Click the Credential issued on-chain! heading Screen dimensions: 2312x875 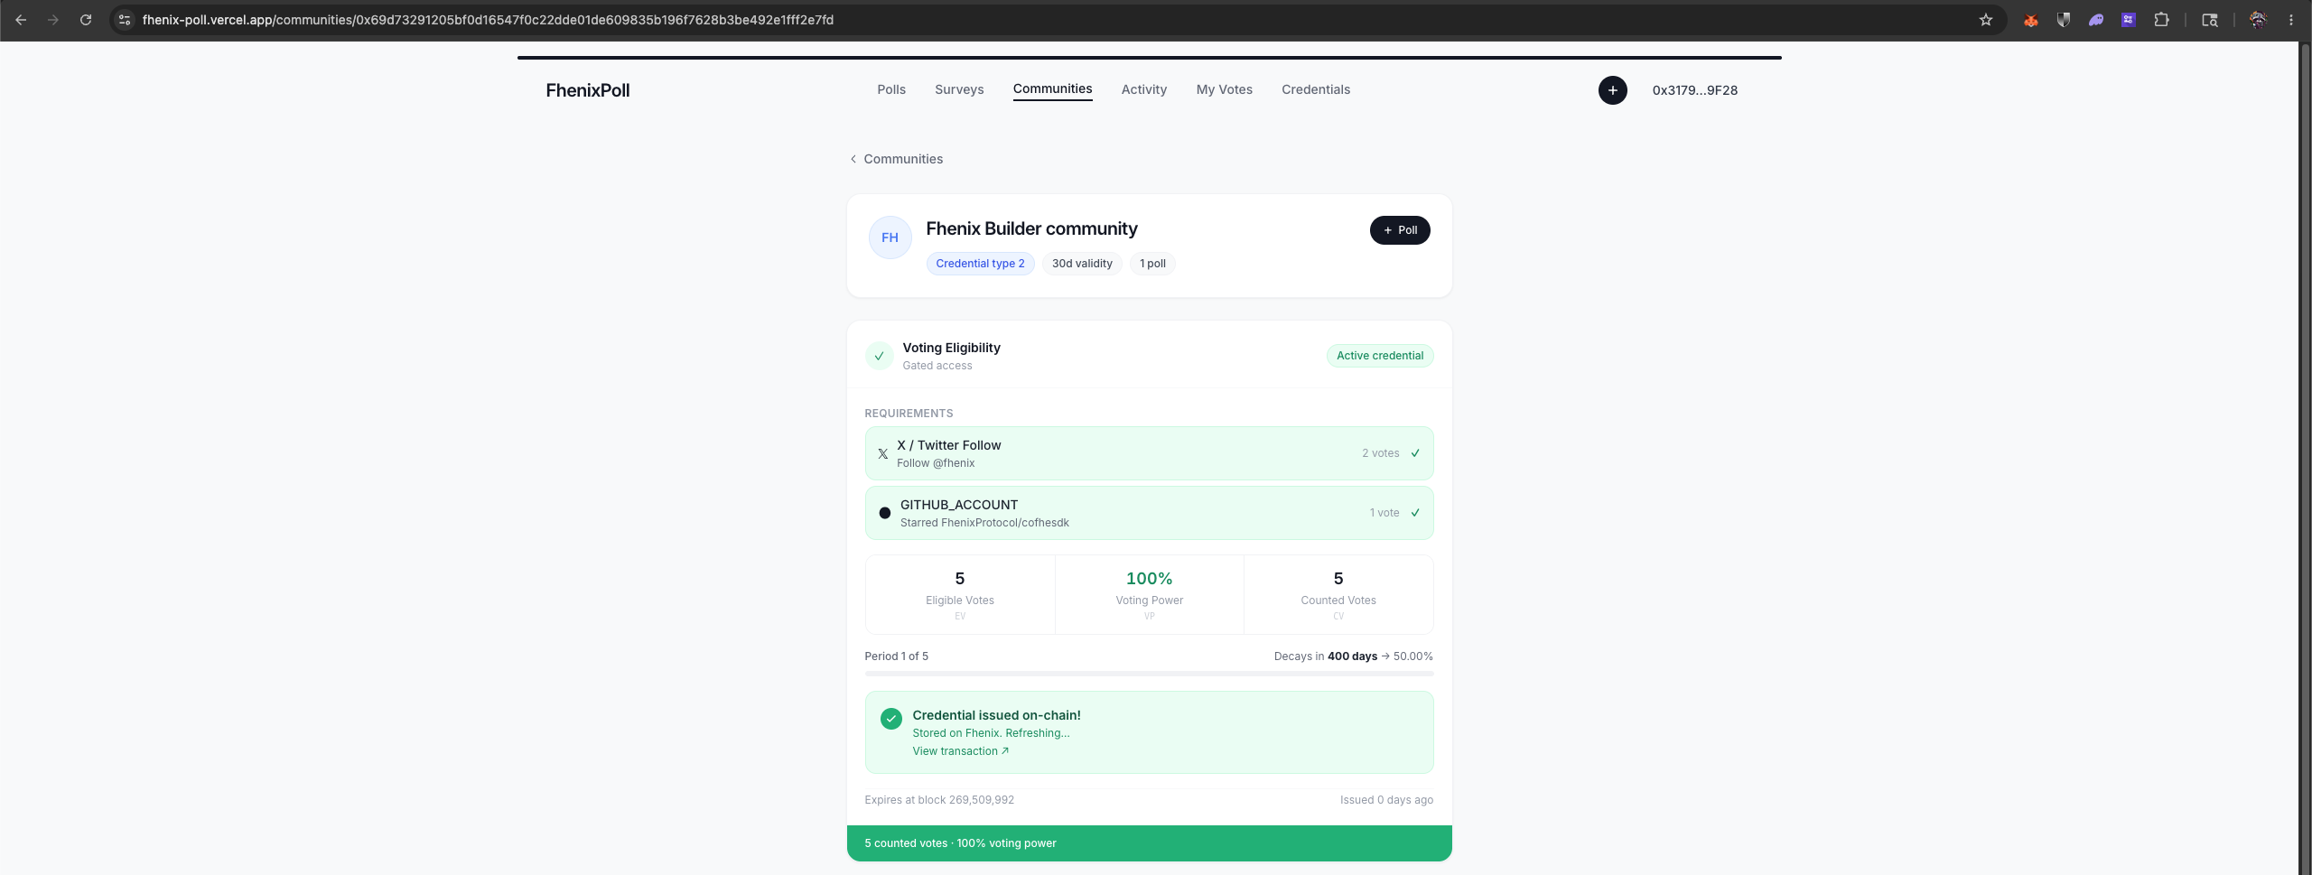point(996,715)
